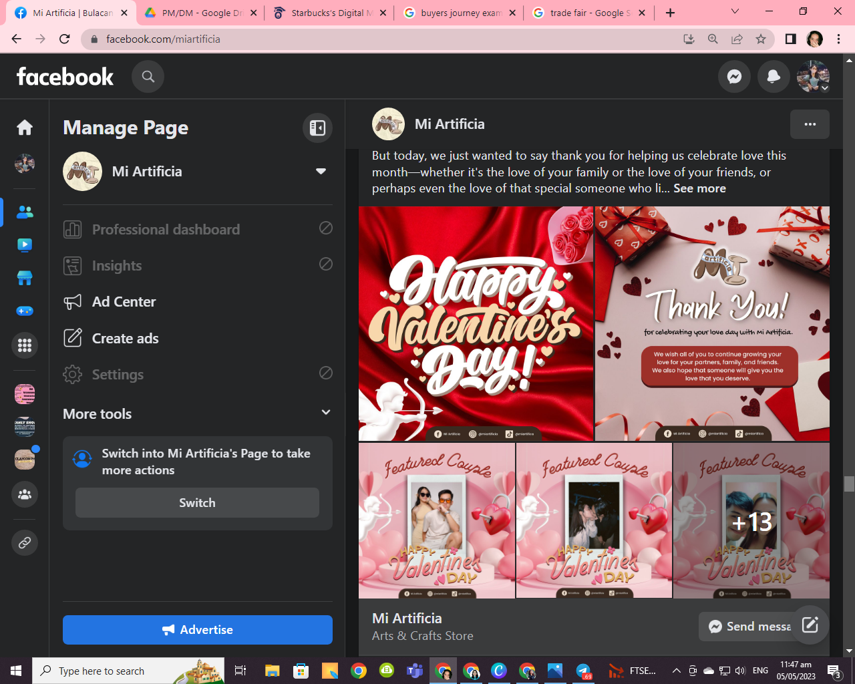The height and width of the screenshot is (684, 855).
Task: Click the Switch button
Action: [197, 503]
